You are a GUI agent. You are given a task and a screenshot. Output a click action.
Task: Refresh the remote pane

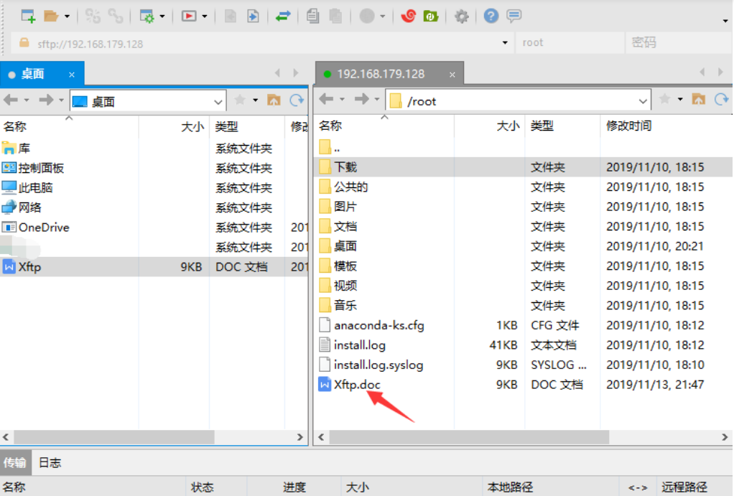[x=721, y=99]
